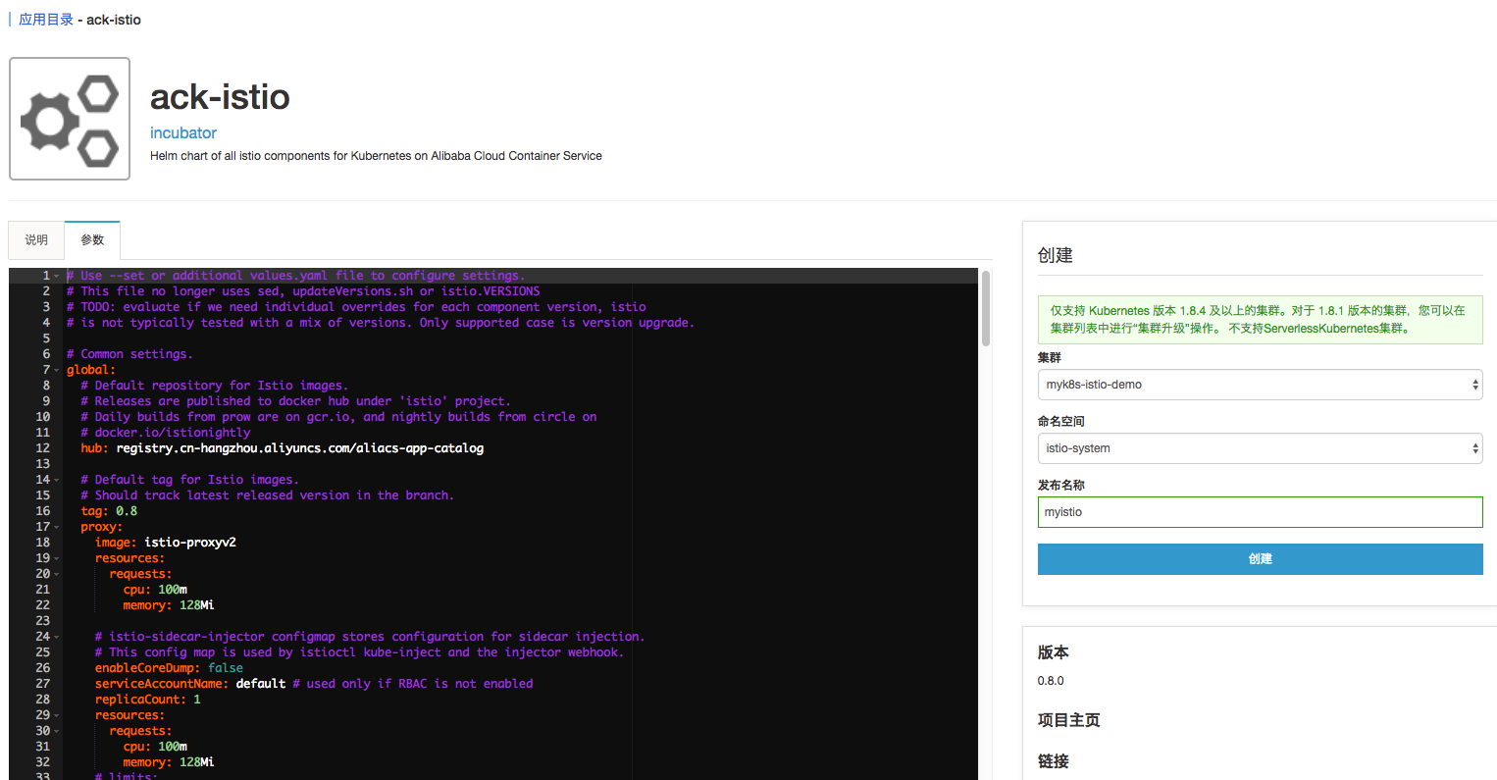This screenshot has height=780, width=1497.
Task: Click the green Kubernetes version notice text
Action: pyautogui.click(x=1260, y=320)
